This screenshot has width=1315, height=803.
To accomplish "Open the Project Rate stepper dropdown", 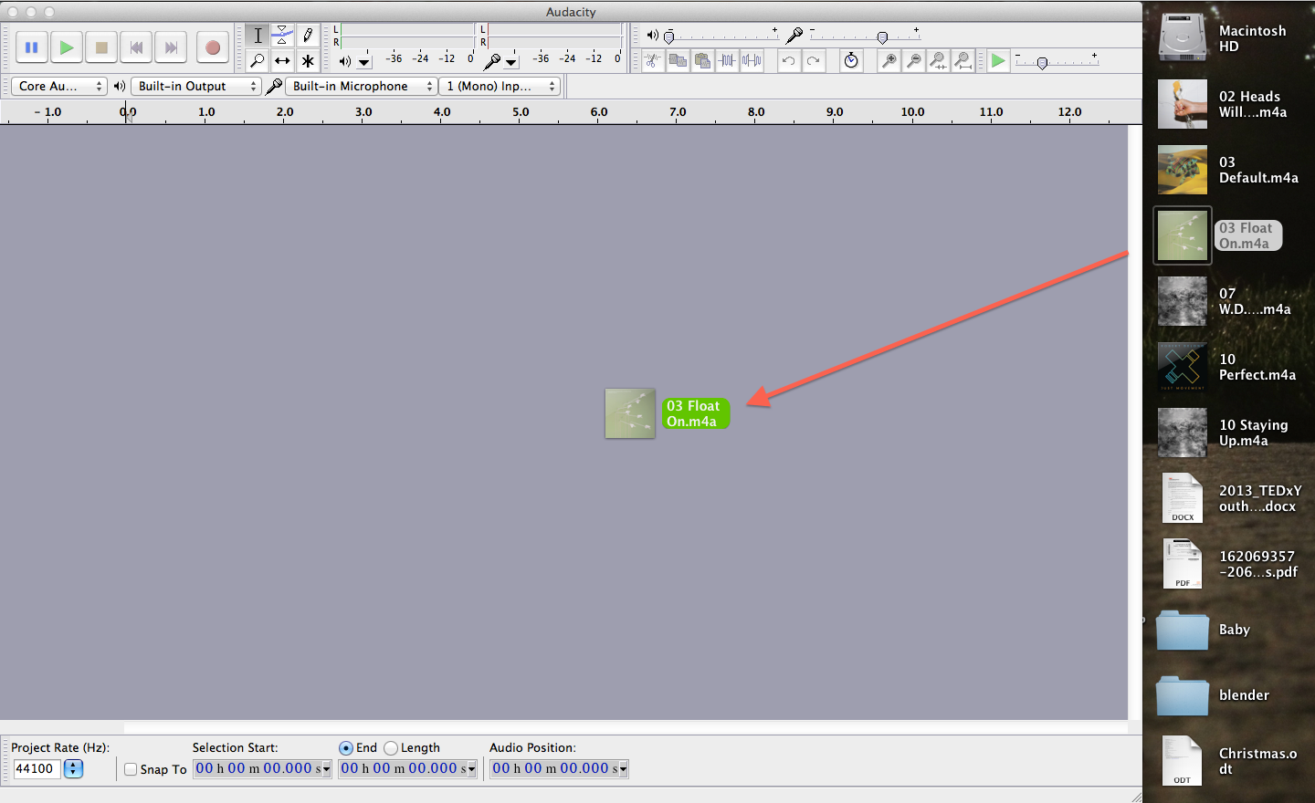I will pos(74,769).
